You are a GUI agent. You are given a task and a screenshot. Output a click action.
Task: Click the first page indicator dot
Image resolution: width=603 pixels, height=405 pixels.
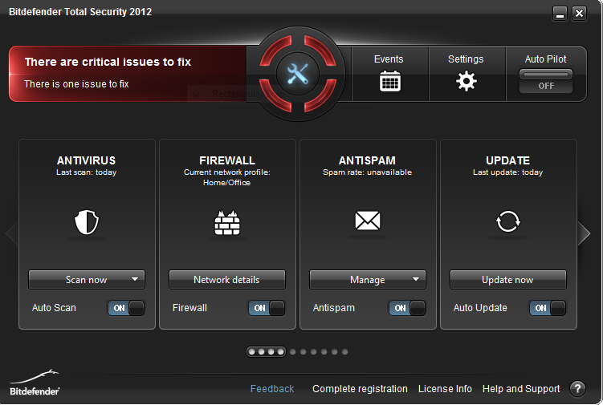(252, 351)
